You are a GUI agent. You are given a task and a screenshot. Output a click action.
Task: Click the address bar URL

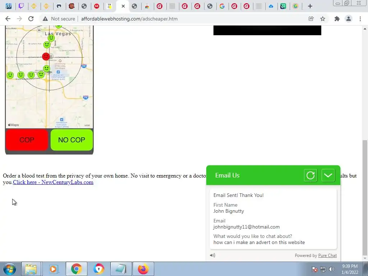pos(129,19)
